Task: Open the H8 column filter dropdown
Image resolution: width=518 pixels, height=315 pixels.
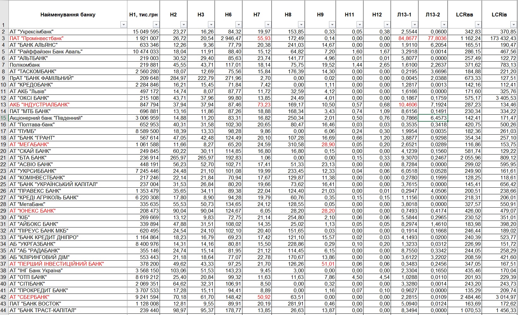Action: 301,25
